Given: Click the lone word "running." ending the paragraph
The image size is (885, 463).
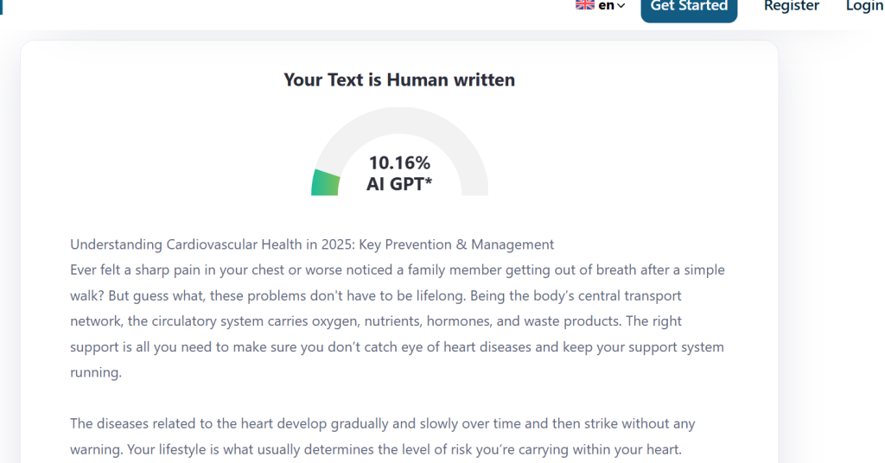Looking at the screenshot, I should pos(96,373).
